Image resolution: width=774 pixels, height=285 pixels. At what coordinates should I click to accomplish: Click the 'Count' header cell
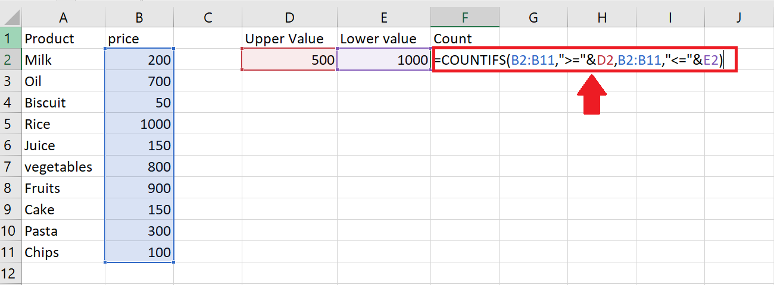coord(465,39)
